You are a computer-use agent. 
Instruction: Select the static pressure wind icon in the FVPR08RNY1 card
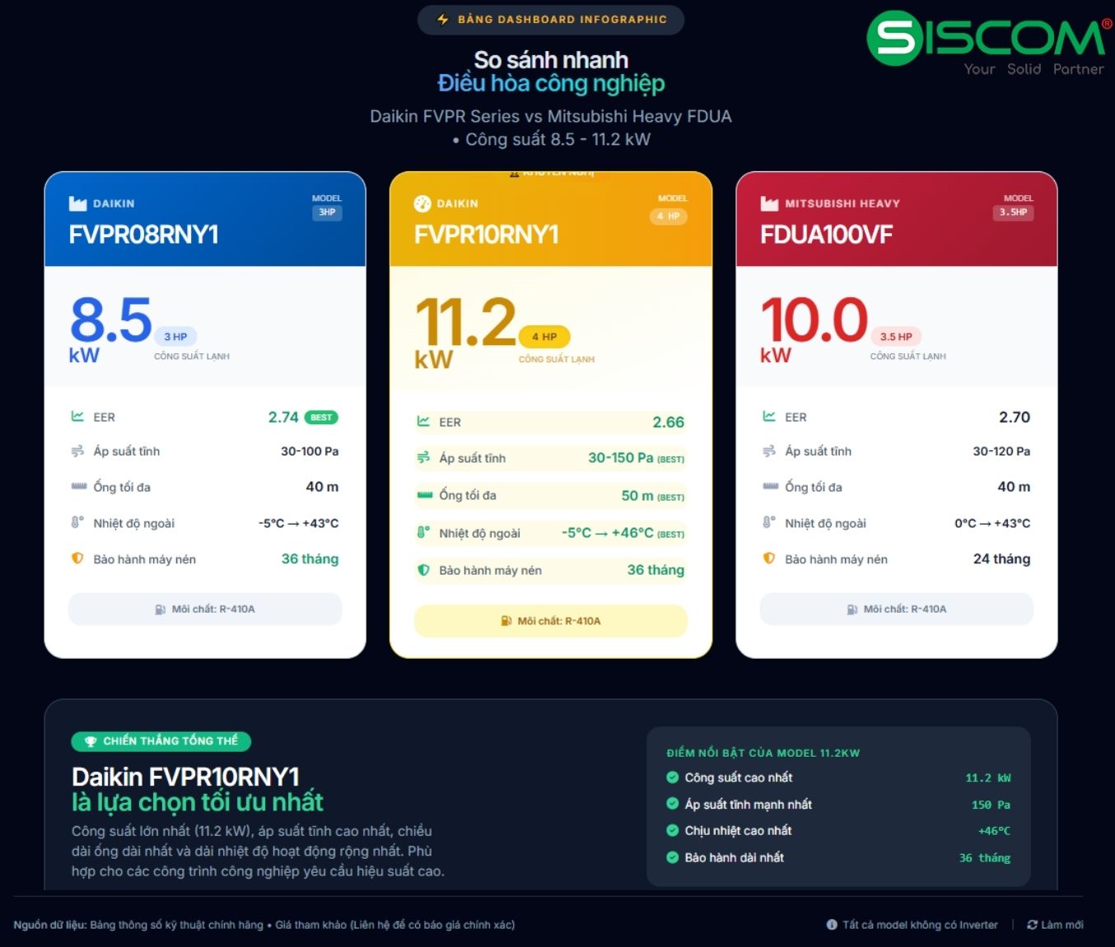77,451
